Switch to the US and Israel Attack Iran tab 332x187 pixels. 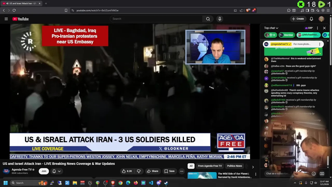pos(21,3)
